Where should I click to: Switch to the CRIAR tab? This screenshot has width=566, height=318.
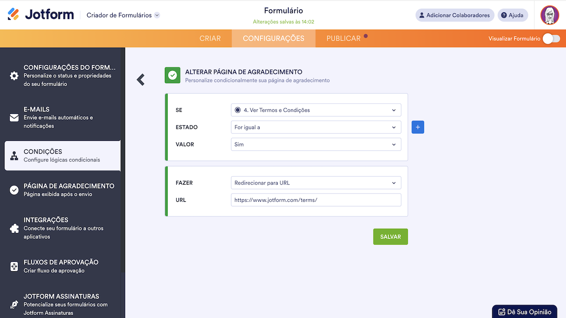[x=210, y=38]
